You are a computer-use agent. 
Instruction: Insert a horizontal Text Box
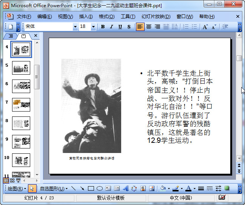pyautogui.click(x=108, y=188)
